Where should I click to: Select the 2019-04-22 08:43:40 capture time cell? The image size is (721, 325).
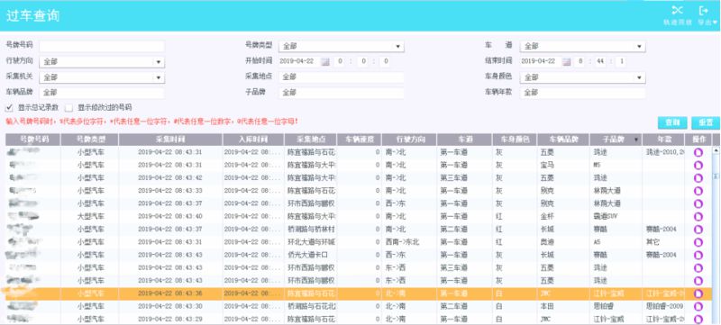point(170,216)
